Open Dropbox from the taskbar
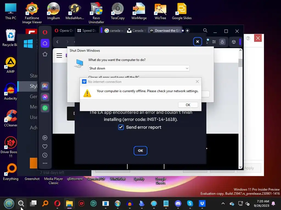This screenshot has width=281, height=210. [x=202, y=203]
